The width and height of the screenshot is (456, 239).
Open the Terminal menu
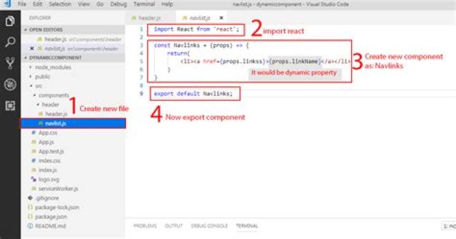pyautogui.click(x=144, y=4)
